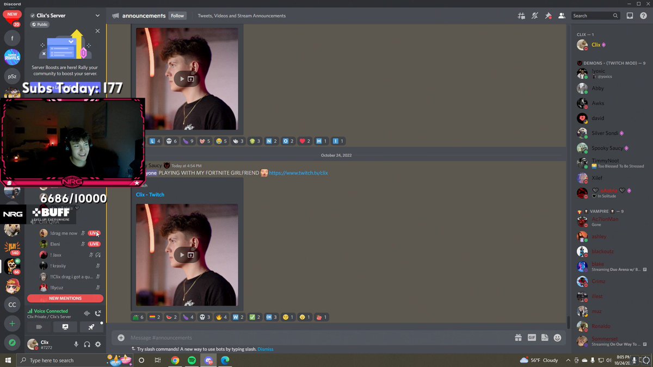Open the twitch.tv/clix link

pos(298,173)
